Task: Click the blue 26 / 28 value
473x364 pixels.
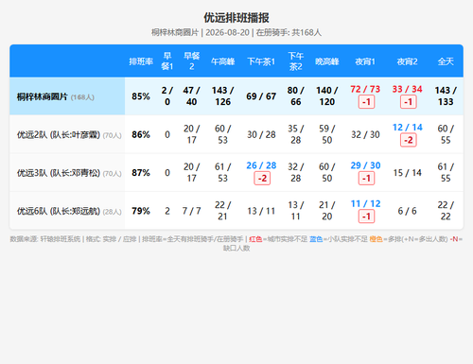Action: click(261, 165)
